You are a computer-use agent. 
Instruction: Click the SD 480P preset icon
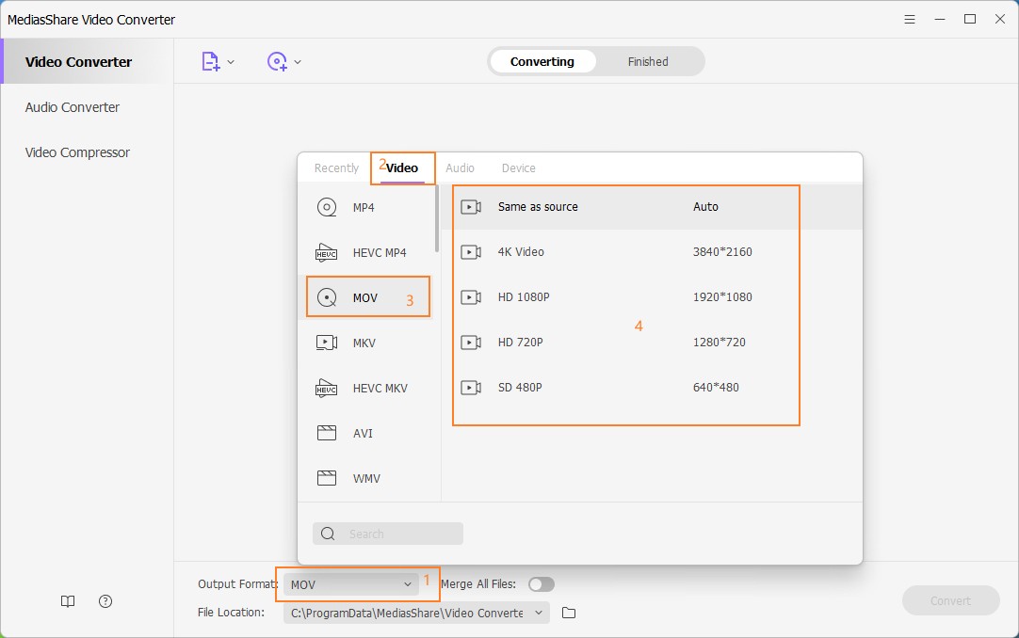[471, 388]
